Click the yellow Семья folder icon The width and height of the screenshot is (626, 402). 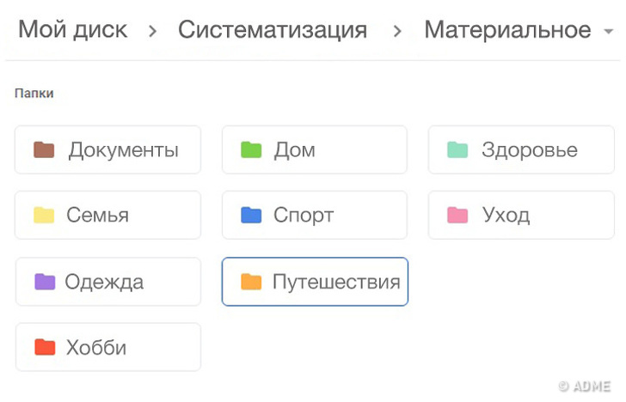(x=44, y=215)
